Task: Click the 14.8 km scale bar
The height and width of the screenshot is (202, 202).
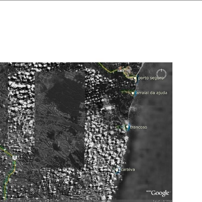Action: tap(25, 195)
